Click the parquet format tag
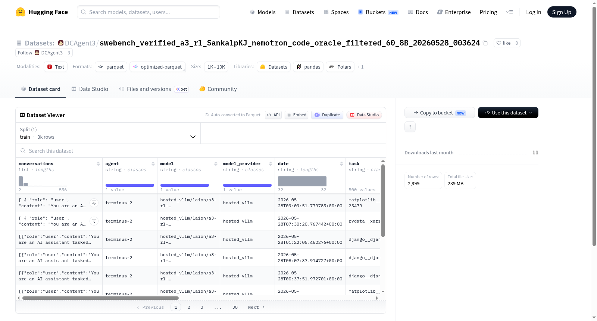 [x=111, y=67]
